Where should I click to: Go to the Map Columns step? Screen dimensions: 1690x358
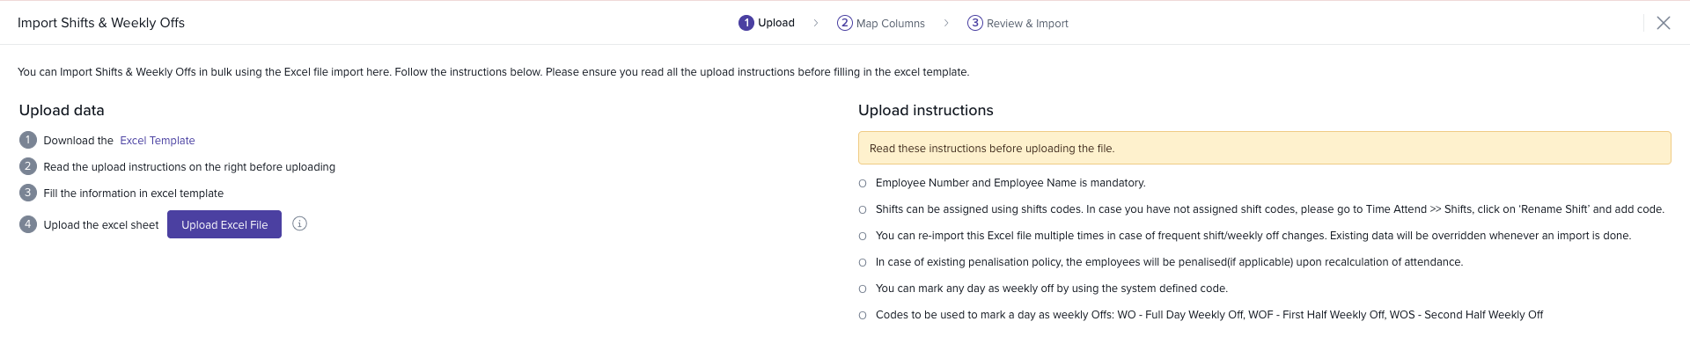[x=881, y=23]
